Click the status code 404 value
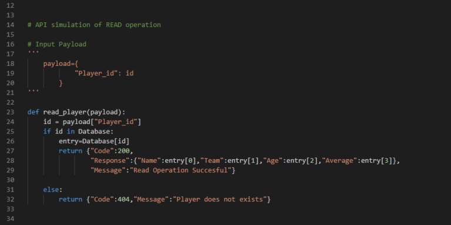The width and height of the screenshot is (451, 225). coord(124,199)
